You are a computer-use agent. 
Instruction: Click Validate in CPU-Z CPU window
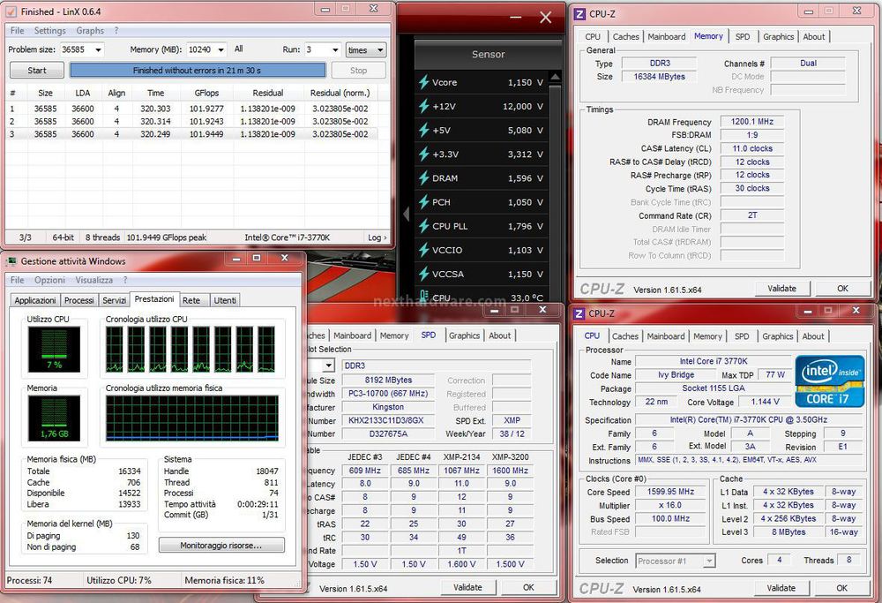(781, 588)
